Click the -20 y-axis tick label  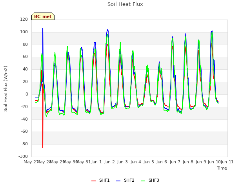(24, 107)
